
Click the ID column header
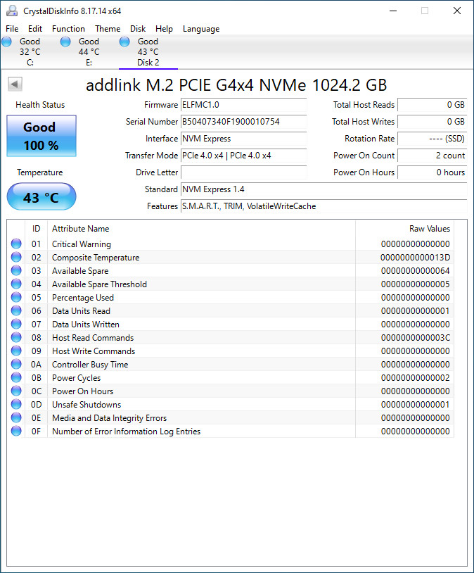click(36, 228)
